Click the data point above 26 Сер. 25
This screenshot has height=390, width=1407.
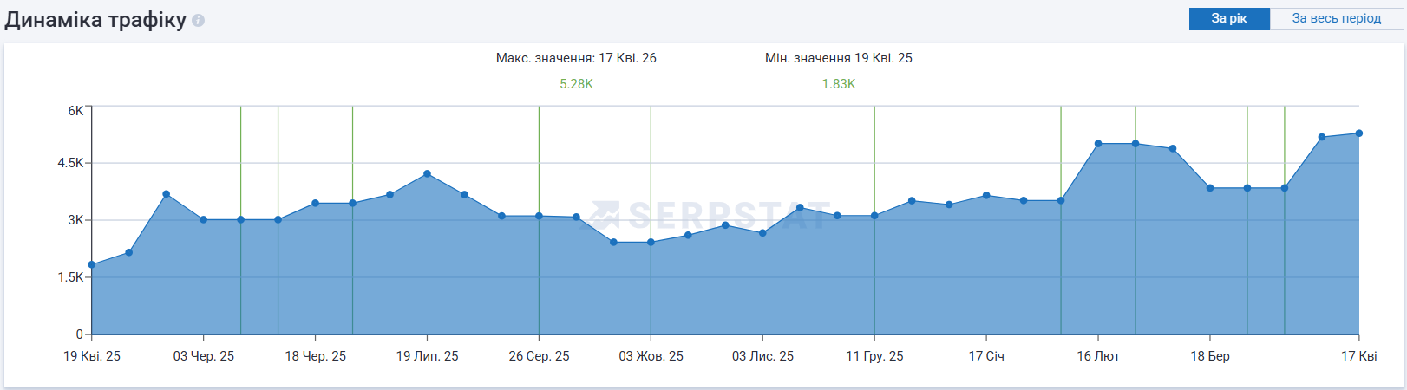539,216
